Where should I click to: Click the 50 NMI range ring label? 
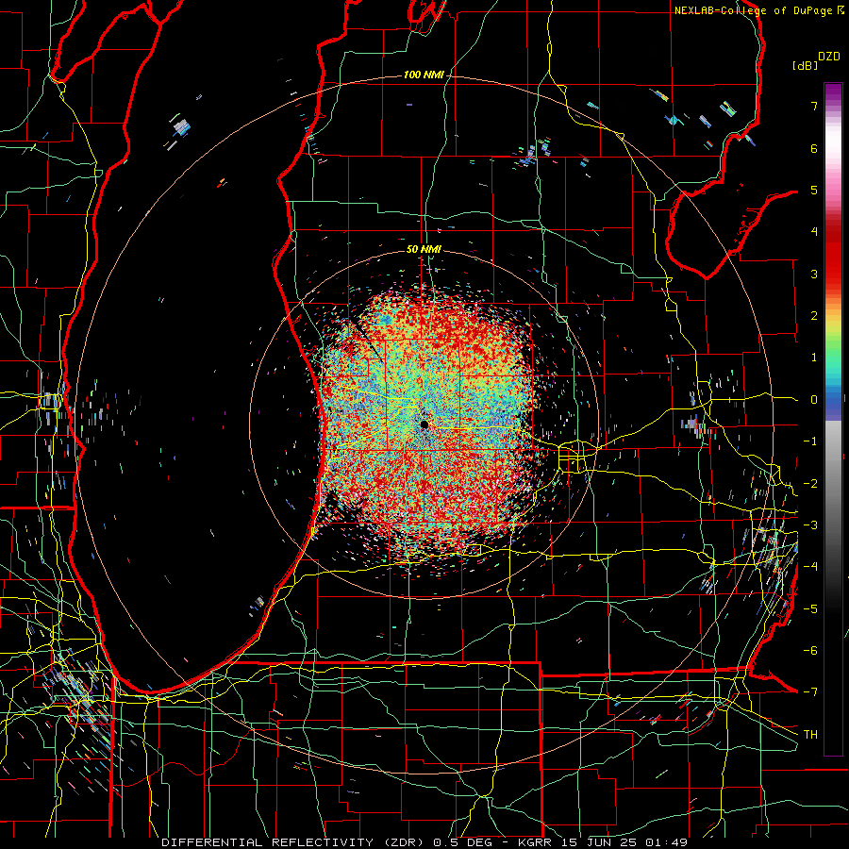pyautogui.click(x=424, y=249)
